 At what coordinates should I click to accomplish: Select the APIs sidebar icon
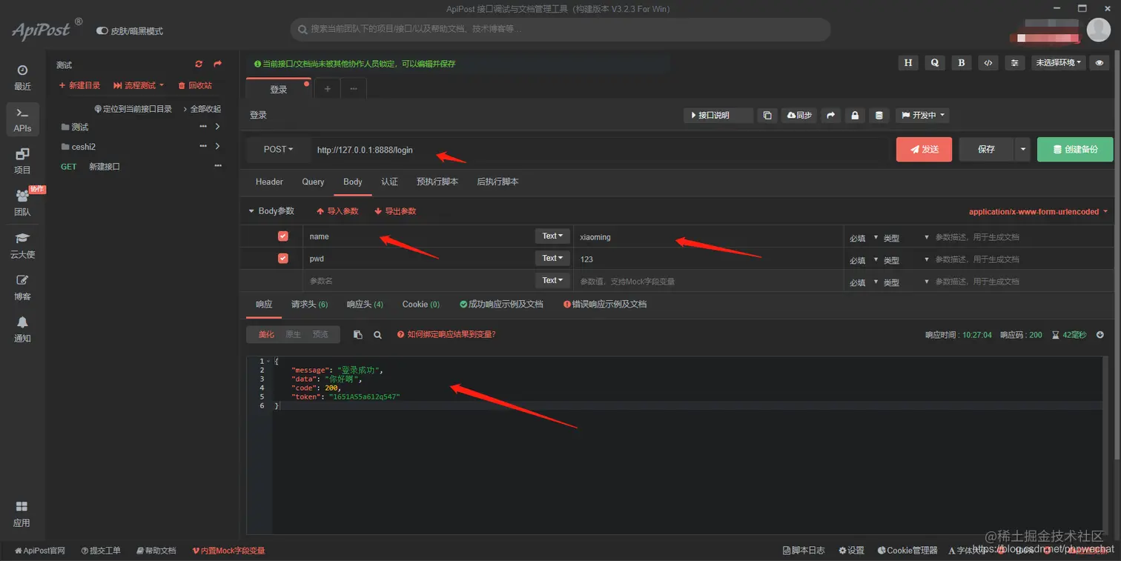click(22, 119)
